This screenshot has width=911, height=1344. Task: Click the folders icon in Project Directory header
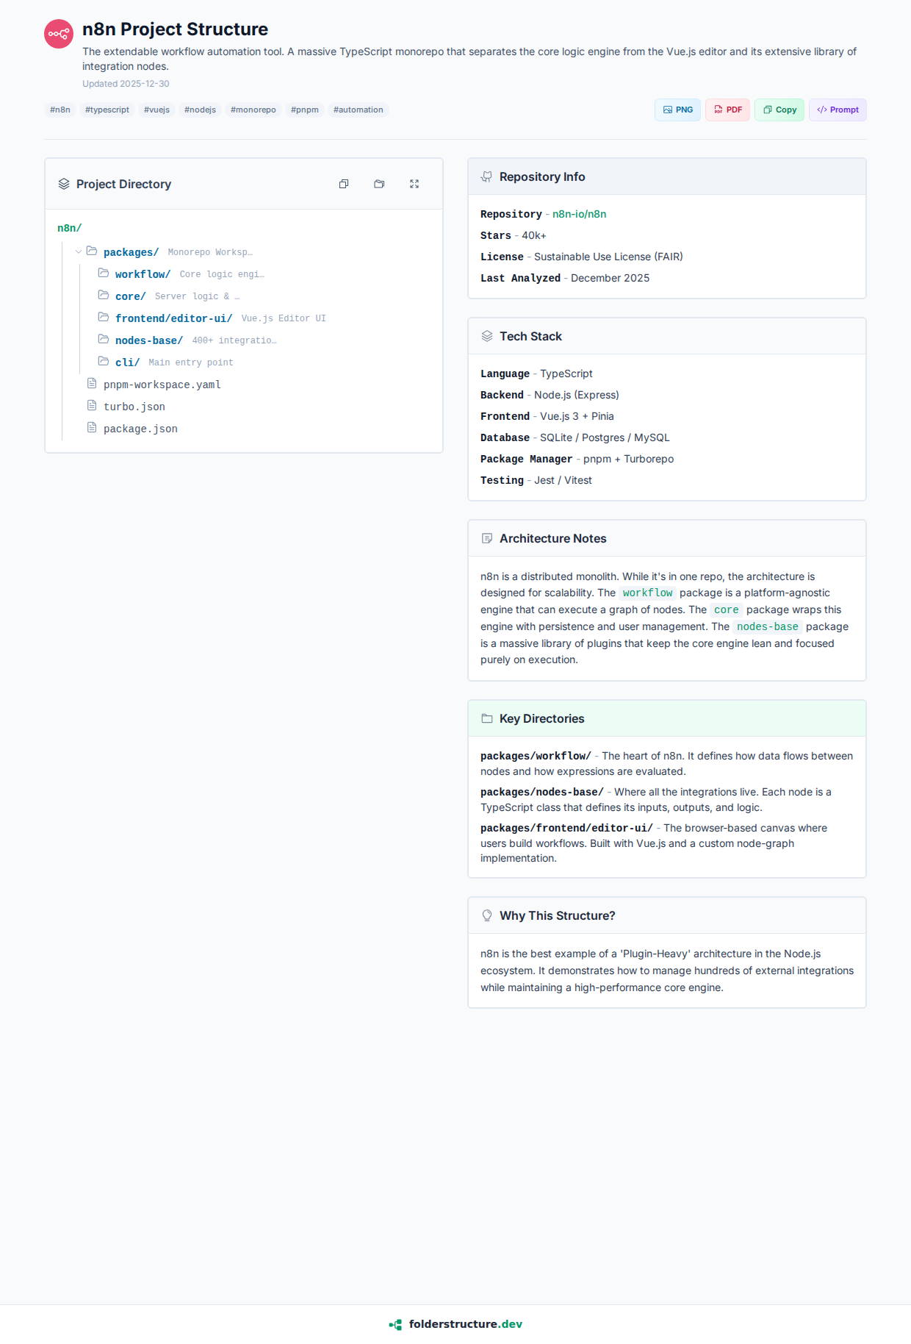pyautogui.click(x=379, y=184)
